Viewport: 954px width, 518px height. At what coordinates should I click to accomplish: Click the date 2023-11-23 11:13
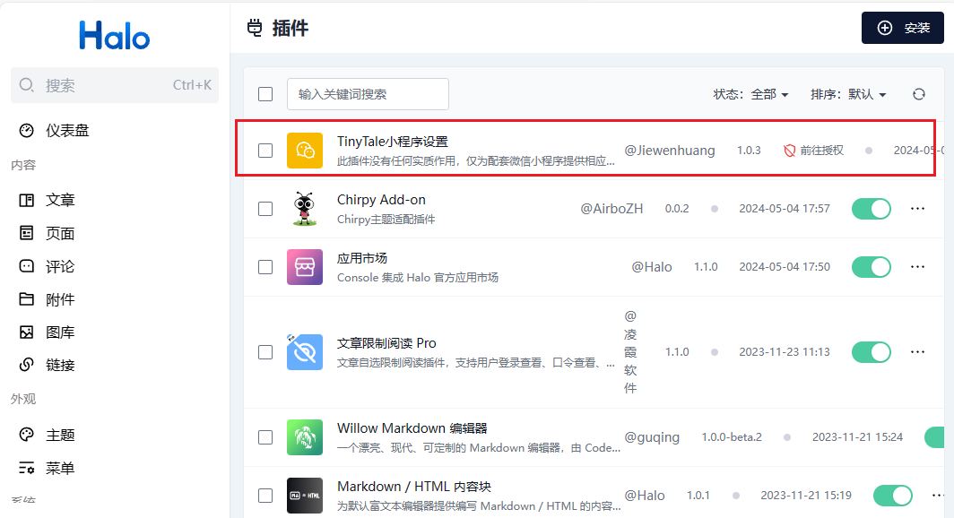click(x=785, y=352)
